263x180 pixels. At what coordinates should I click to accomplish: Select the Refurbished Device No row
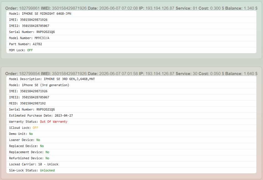tap(131, 158)
